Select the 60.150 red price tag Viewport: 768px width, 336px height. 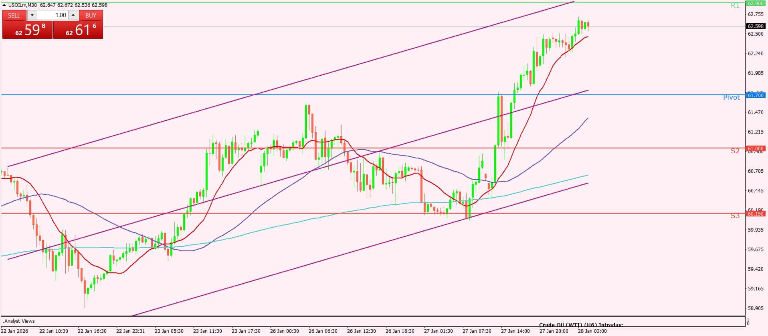pyautogui.click(x=756, y=214)
